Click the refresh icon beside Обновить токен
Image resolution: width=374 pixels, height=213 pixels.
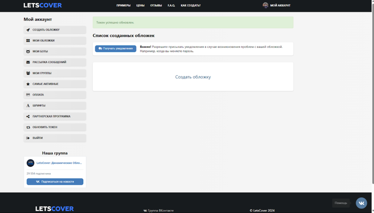(28, 127)
